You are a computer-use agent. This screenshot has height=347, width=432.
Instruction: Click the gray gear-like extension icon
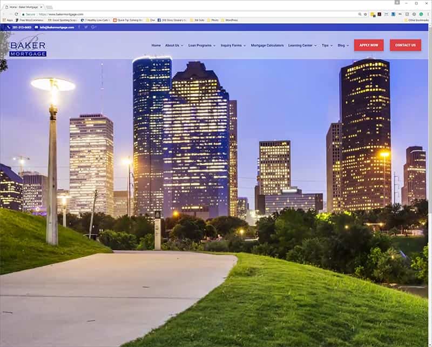tap(414, 14)
